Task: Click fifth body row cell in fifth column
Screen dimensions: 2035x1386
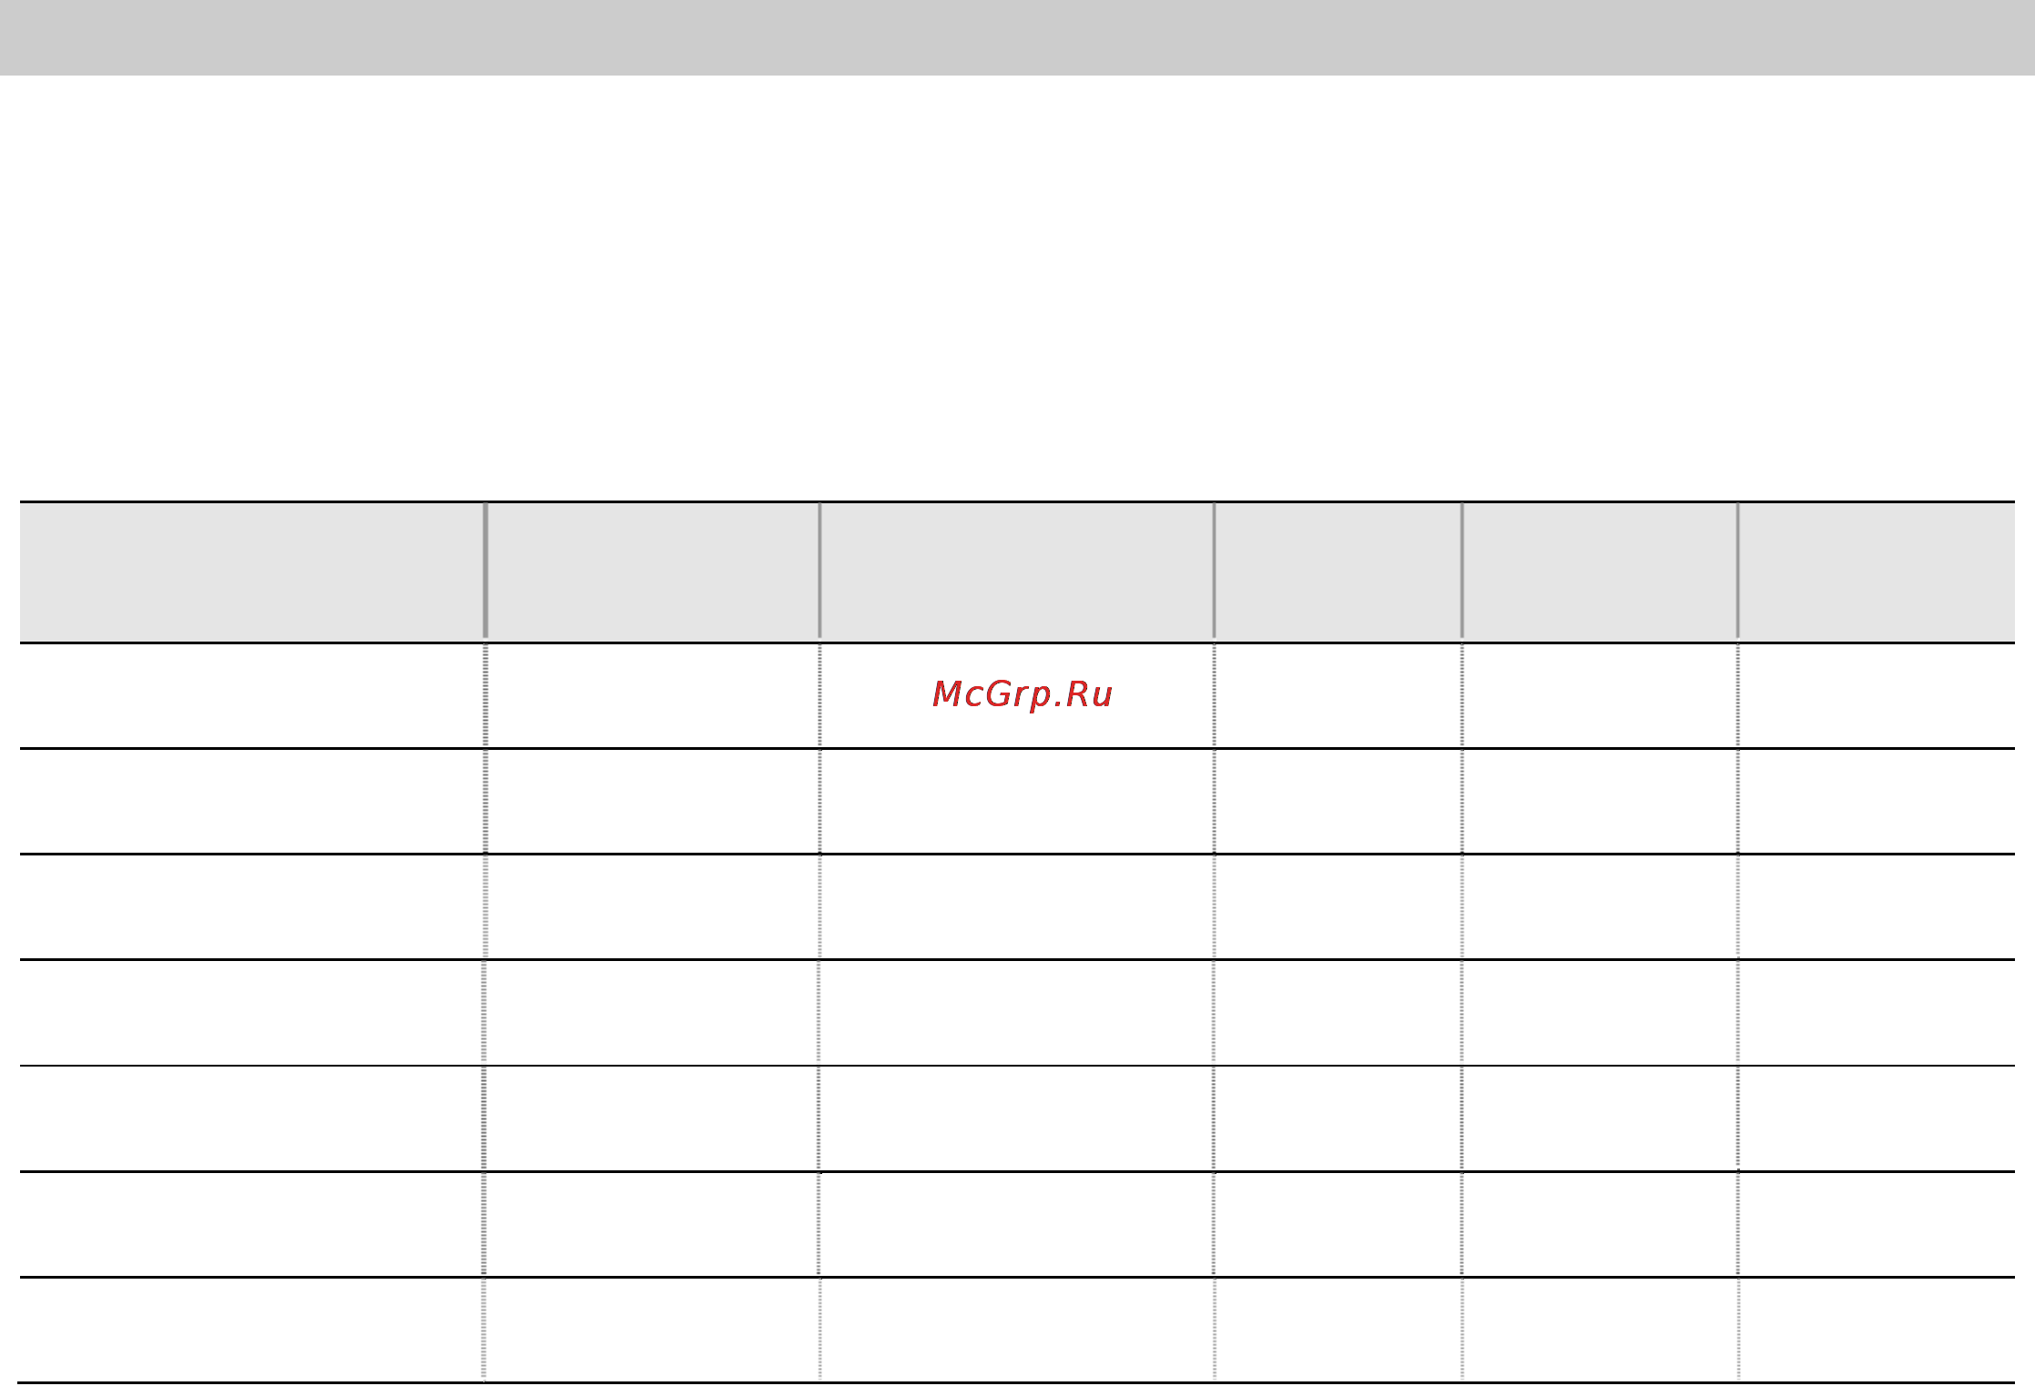Action: click(x=1600, y=1118)
